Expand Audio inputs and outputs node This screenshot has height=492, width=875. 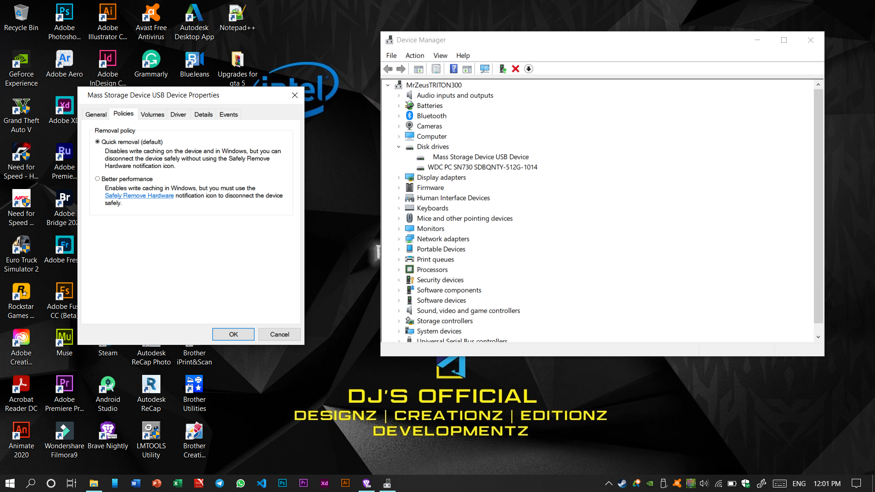point(399,95)
